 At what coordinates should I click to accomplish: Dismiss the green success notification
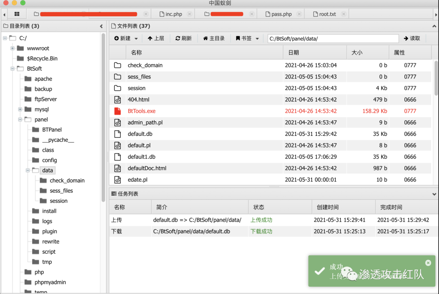click(x=428, y=263)
